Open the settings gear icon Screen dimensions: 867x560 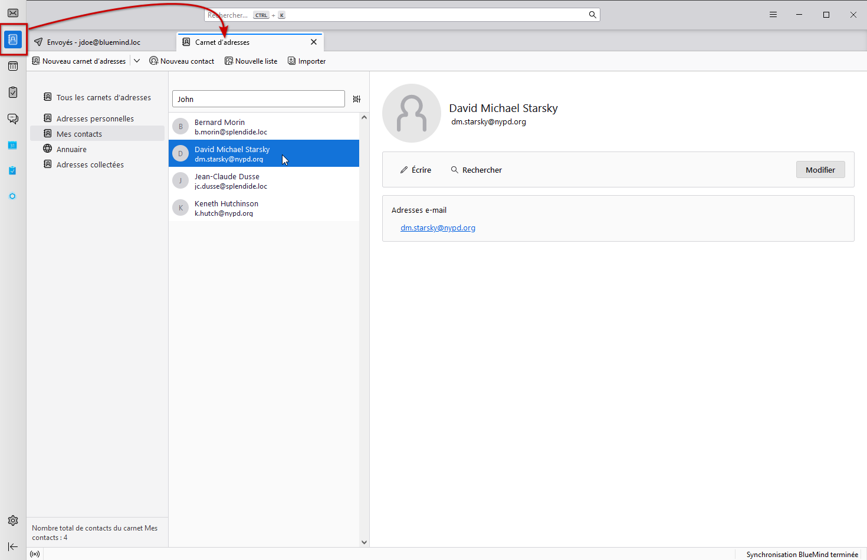point(13,521)
